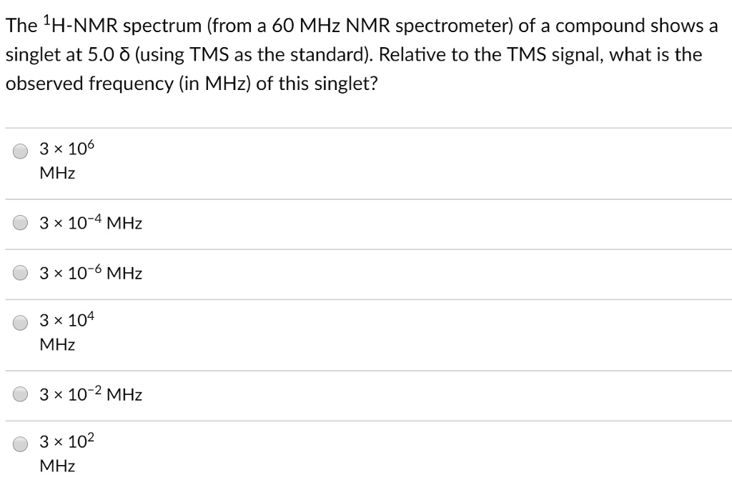The width and height of the screenshot is (732, 485).
Task: Click the MHz label under 3 × 10⁴
Action: coord(57,344)
